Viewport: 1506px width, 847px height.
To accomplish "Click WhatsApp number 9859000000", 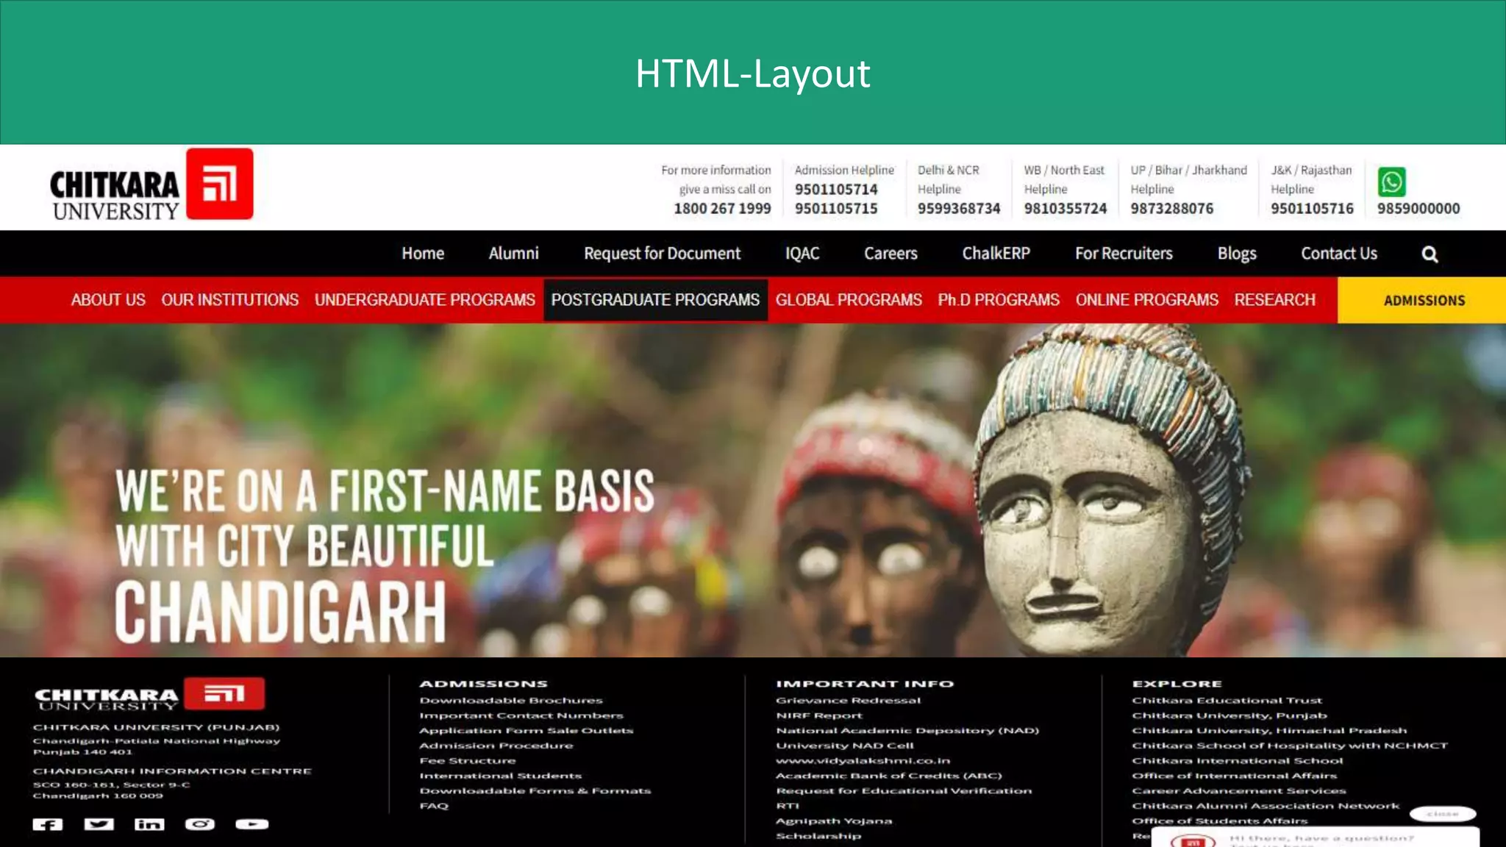I will click(x=1418, y=209).
